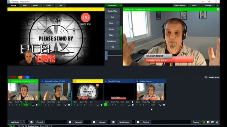Show audio meters icon in bottom bar
The height and width of the screenshot is (127, 227).
pos(204,122)
